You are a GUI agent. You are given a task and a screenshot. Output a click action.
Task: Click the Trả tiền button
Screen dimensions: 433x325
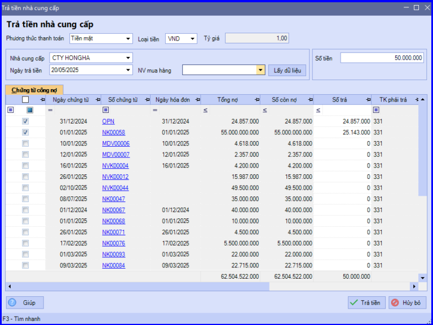pos(365,302)
